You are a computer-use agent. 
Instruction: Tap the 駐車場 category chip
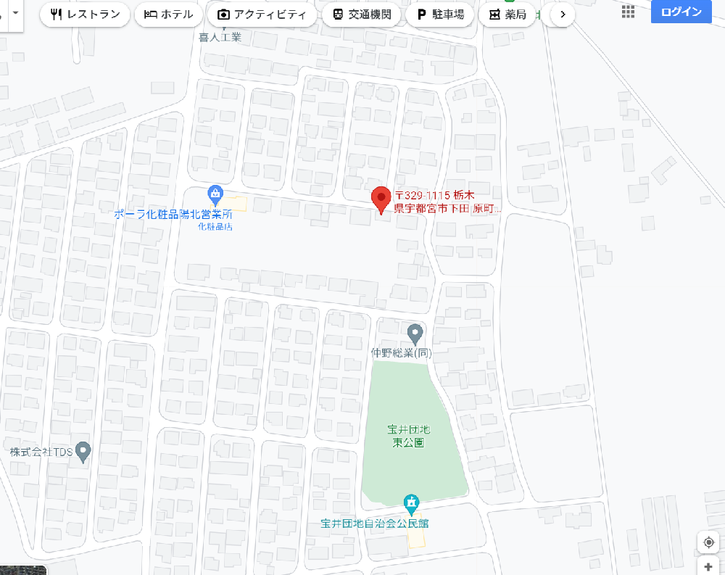pyautogui.click(x=440, y=15)
